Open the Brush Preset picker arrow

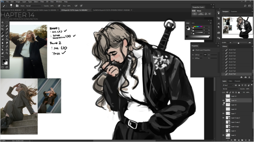[14, 6]
